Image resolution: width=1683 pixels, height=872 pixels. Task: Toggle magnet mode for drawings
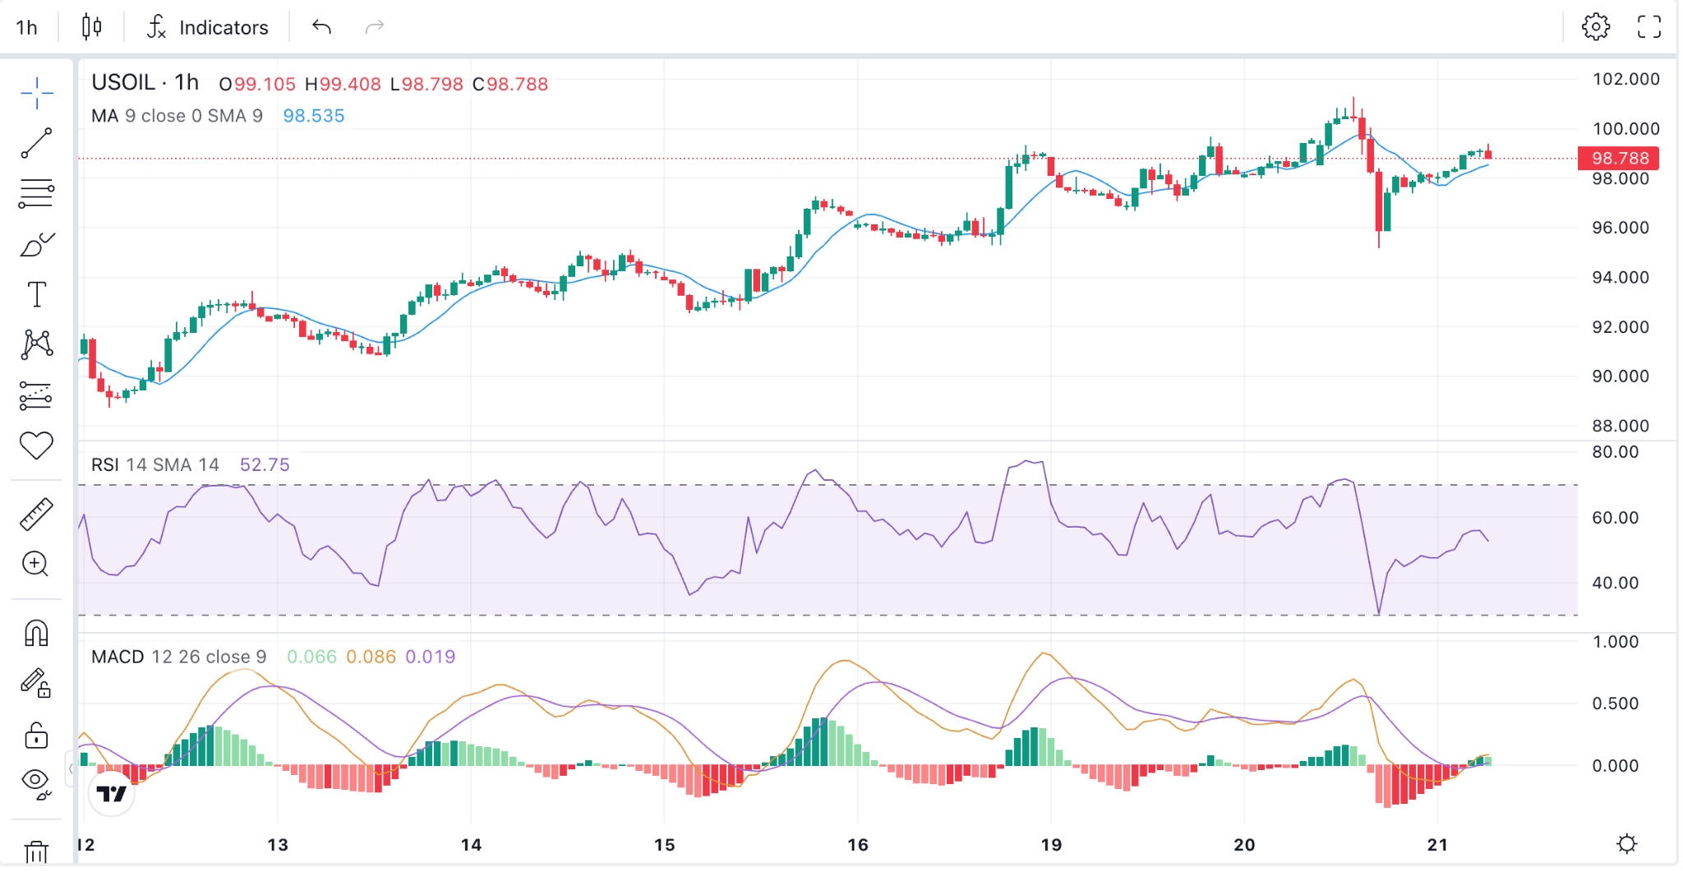[37, 633]
